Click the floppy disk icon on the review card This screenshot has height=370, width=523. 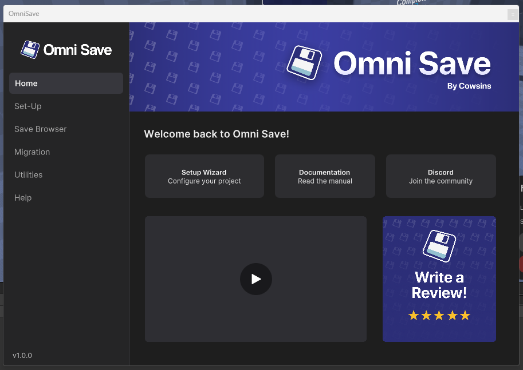(439, 246)
